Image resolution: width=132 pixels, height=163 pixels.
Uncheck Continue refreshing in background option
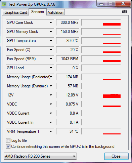(8, 146)
